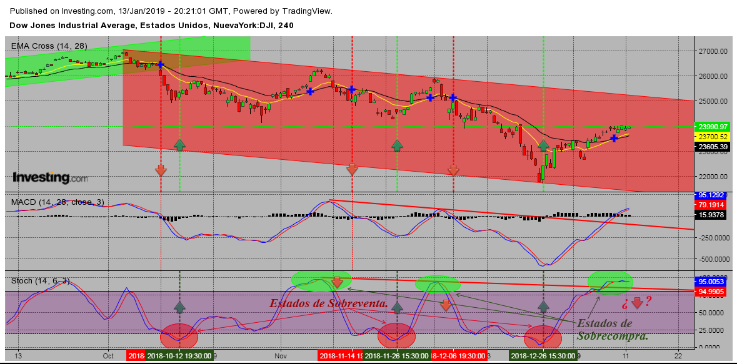Viewport: 737px width, 364px height.
Task: Click the blue 95.0053 stochastic value label
Action: click(711, 282)
